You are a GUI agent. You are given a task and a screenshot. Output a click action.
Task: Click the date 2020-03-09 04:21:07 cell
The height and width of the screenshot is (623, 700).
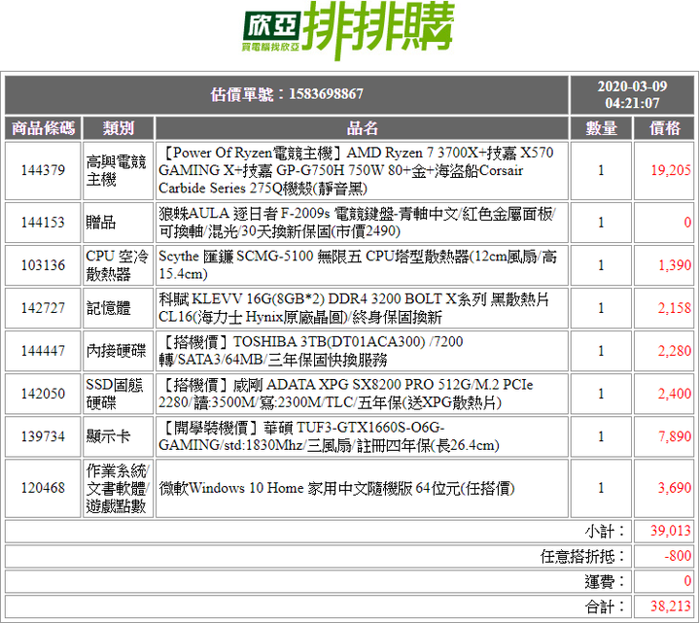pyautogui.click(x=632, y=94)
